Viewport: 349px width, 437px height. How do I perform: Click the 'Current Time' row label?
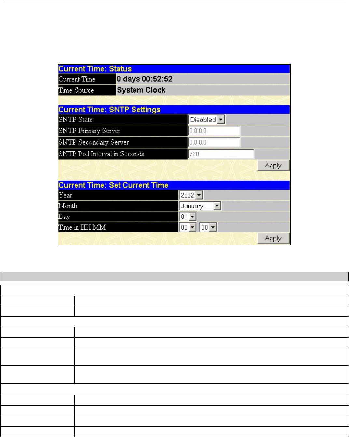tap(77, 79)
